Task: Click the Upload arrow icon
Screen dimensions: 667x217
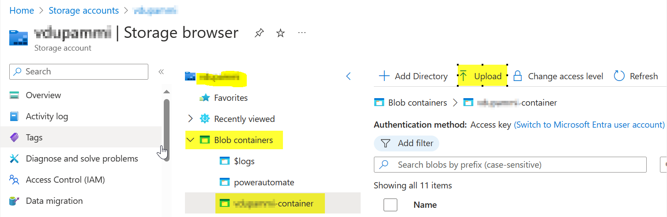Action: 463,76
